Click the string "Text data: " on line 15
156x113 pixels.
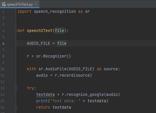point(65,101)
